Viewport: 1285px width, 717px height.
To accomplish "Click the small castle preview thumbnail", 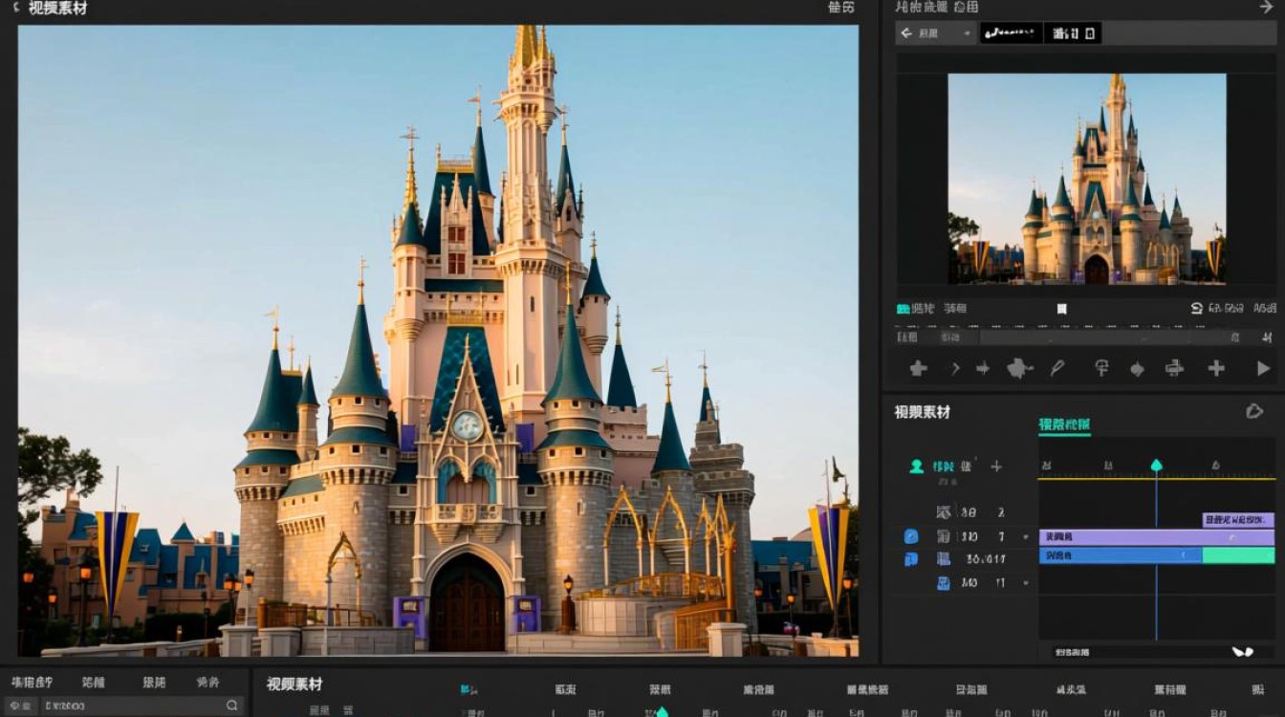I will click(x=1087, y=179).
